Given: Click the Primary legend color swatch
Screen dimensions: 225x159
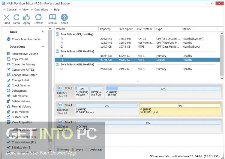Looking at the screenshot, I should coord(58,149).
